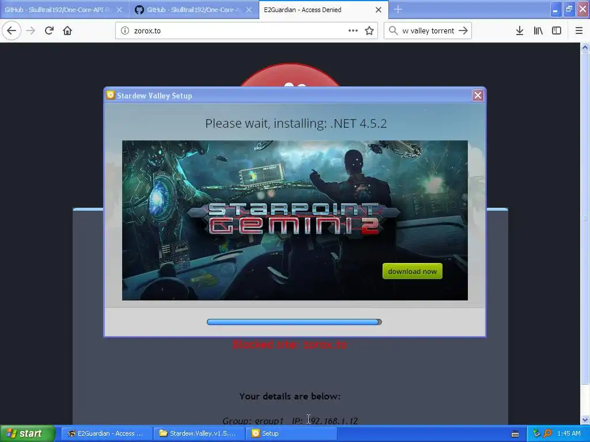The image size is (590, 442).
Task: Click Your details are below text
Action: click(290, 396)
